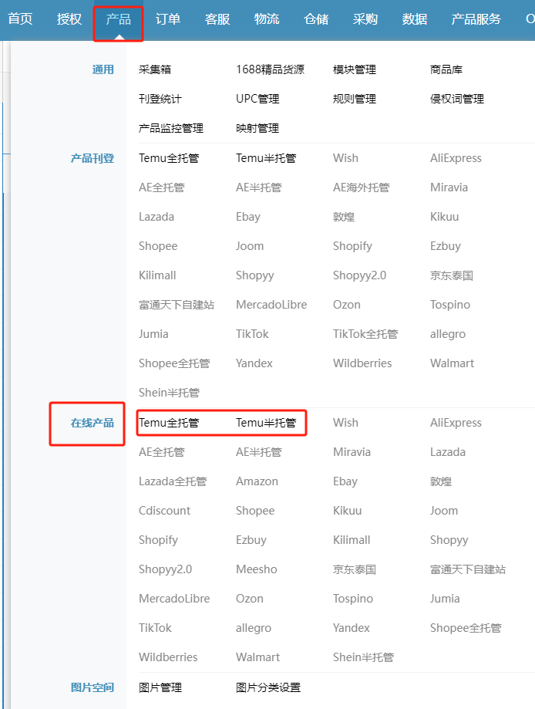Open UPC管理 in the 通用 section

pos(257,99)
